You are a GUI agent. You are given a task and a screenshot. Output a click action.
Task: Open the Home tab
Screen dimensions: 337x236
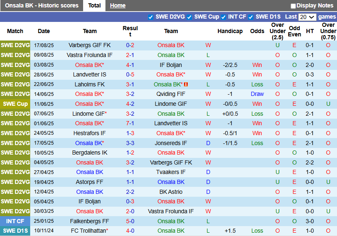(x=117, y=6)
